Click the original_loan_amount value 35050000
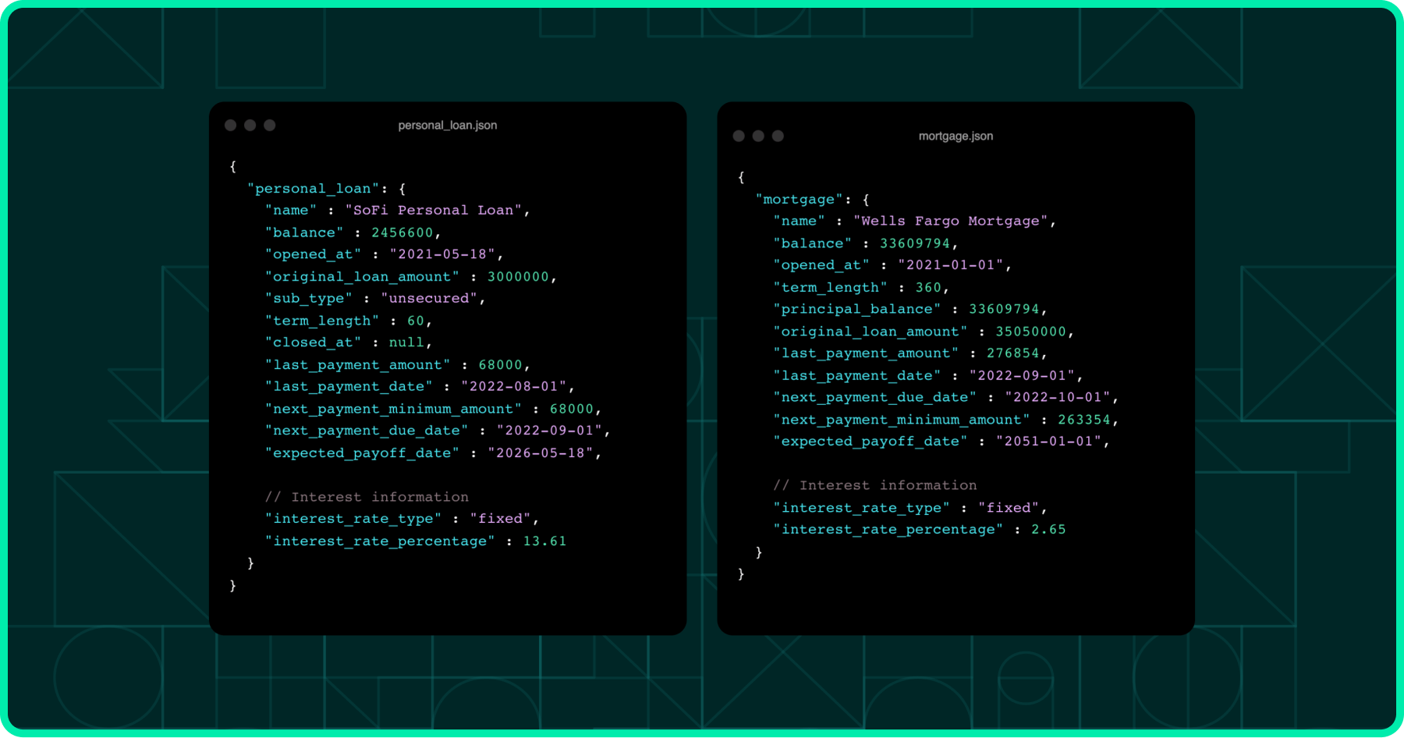 pyautogui.click(x=1030, y=332)
